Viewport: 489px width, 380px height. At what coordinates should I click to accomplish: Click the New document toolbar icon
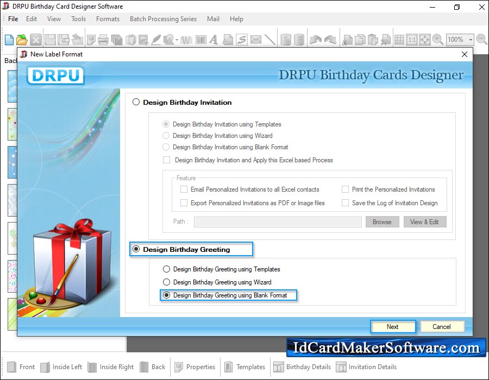tap(9, 40)
